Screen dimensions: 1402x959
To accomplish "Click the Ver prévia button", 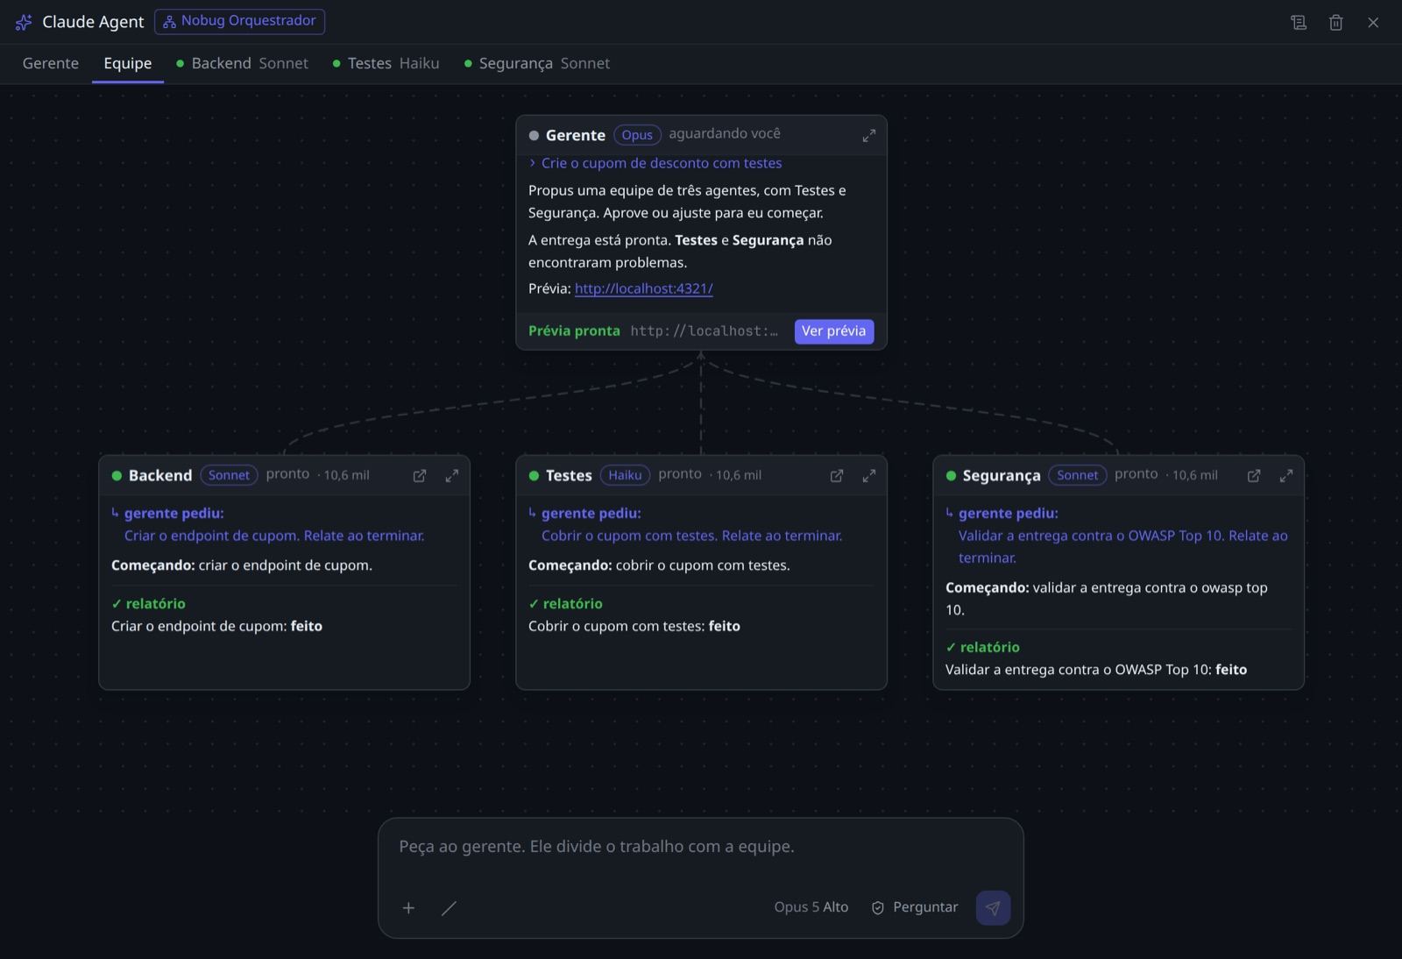I will point(834,330).
